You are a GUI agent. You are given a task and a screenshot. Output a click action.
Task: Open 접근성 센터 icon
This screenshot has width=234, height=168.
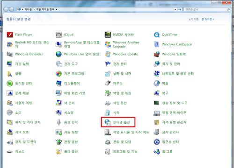click(x=157, y=142)
